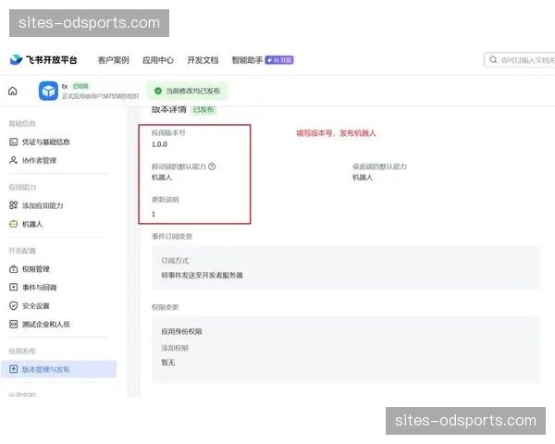
Task: Select 版本管理与发布 sidebar item
Action: 59,369
